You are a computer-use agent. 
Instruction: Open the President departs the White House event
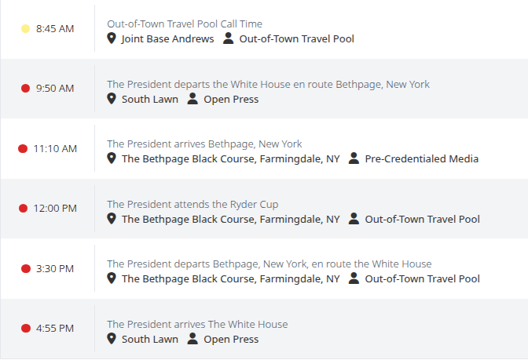click(269, 84)
